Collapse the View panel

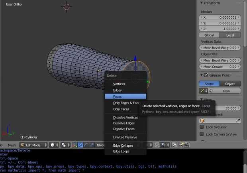click(202, 99)
